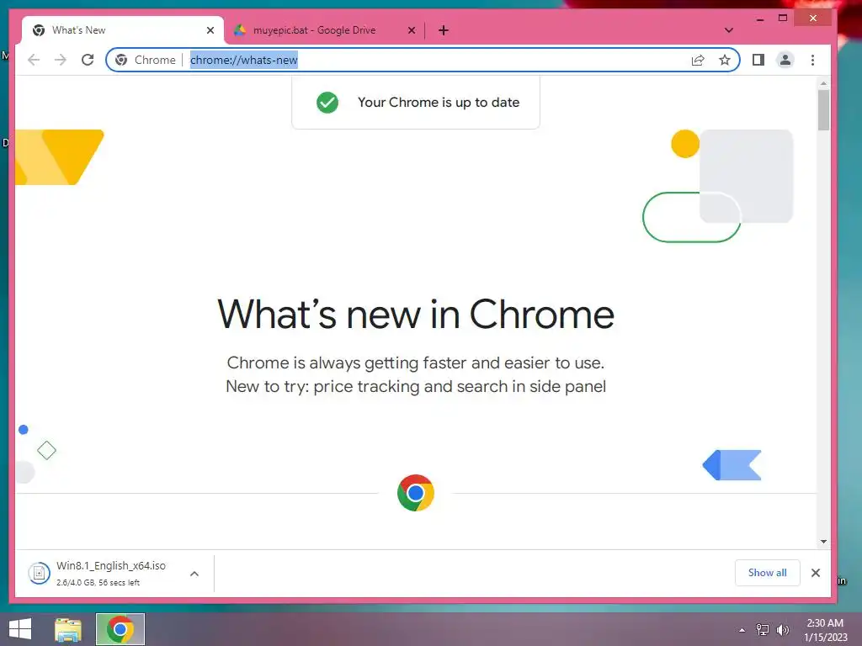The width and height of the screenshot is (862, 646).
Task: Bookmark this tab with the star icon
Action: point(725,60)
